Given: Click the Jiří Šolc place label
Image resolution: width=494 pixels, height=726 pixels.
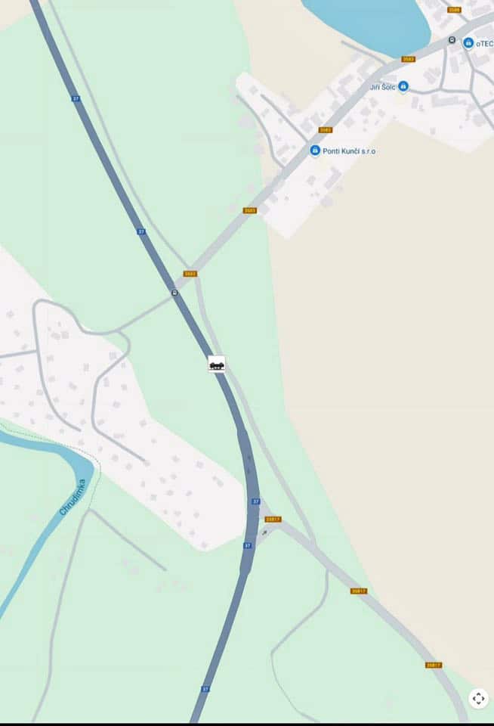Looking at the screenshot, I should (382, 87).
